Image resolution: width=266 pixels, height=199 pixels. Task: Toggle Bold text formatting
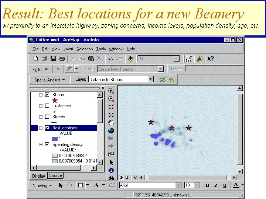pyautogui.click(x=207, y=185)
